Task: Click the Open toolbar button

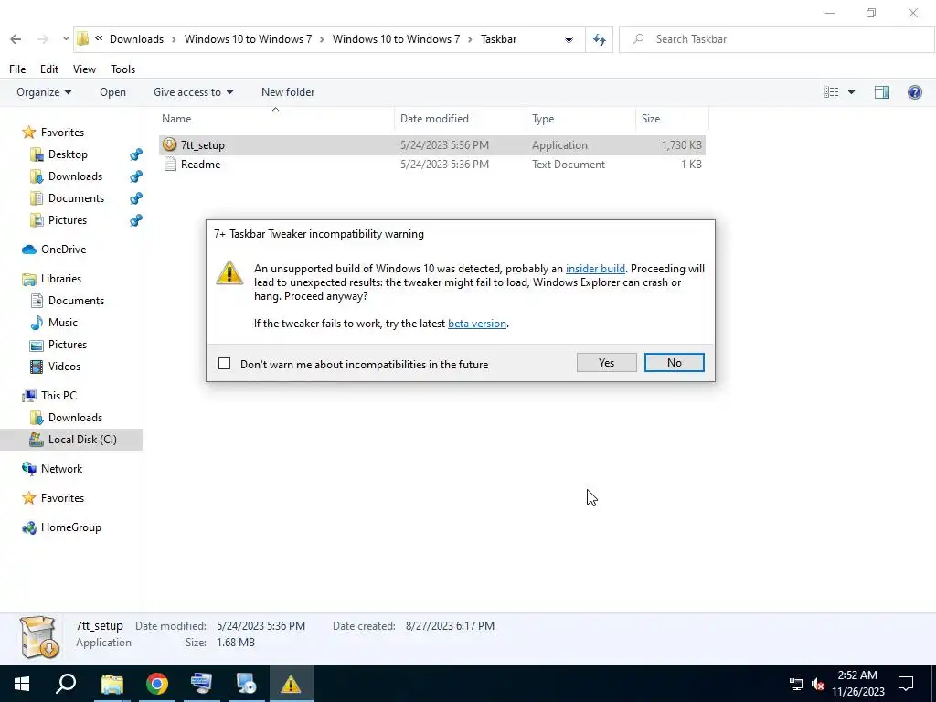Action: point(112,92)
